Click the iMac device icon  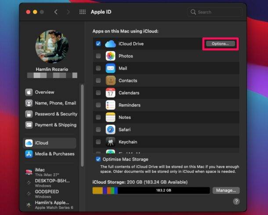(x=29, y=172)
